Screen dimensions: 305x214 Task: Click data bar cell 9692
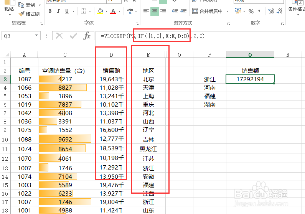pyautogui.click(x=65, y=139)
